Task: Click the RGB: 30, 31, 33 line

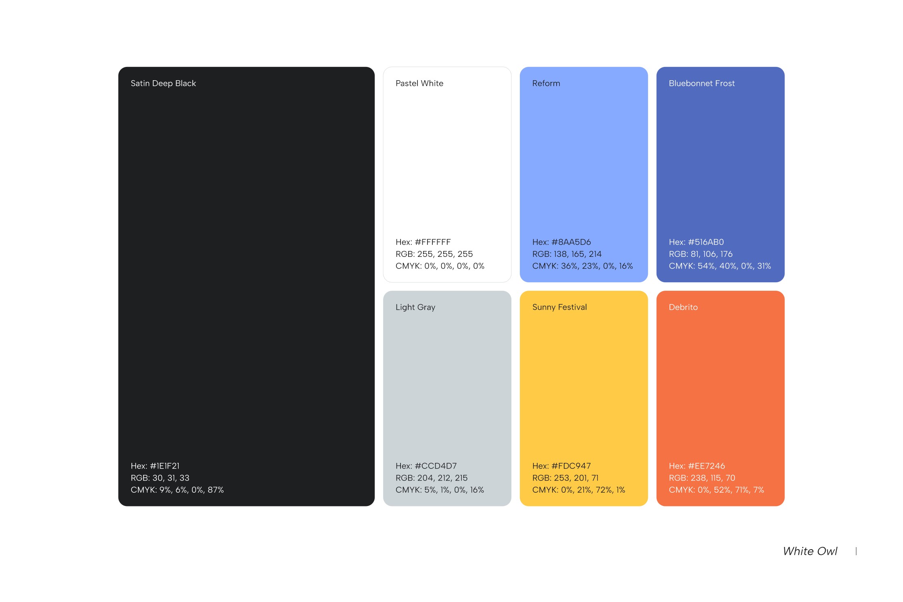Action: click(x=160, y=478)
